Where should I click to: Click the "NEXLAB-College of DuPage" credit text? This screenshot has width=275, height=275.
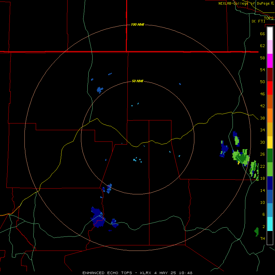[244, 3]
